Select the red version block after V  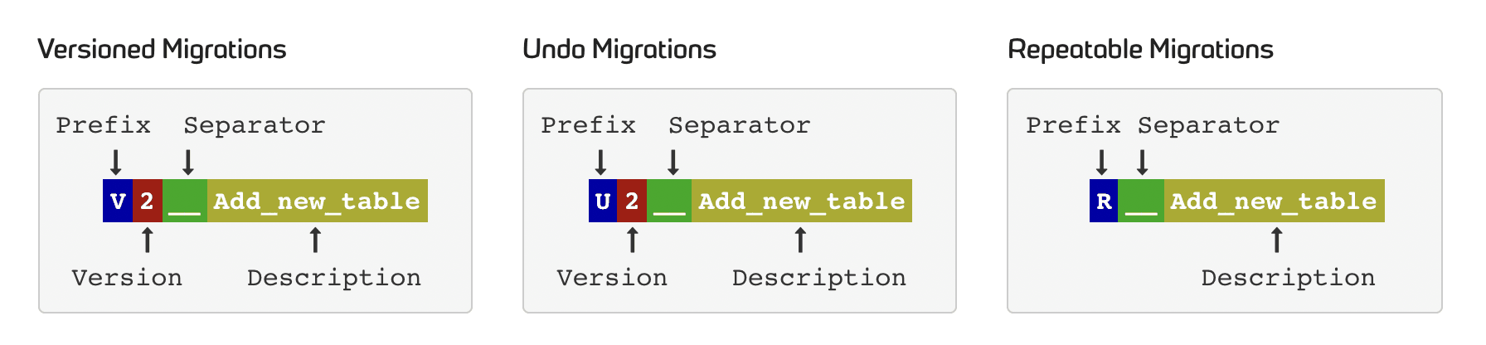(148, 201)
